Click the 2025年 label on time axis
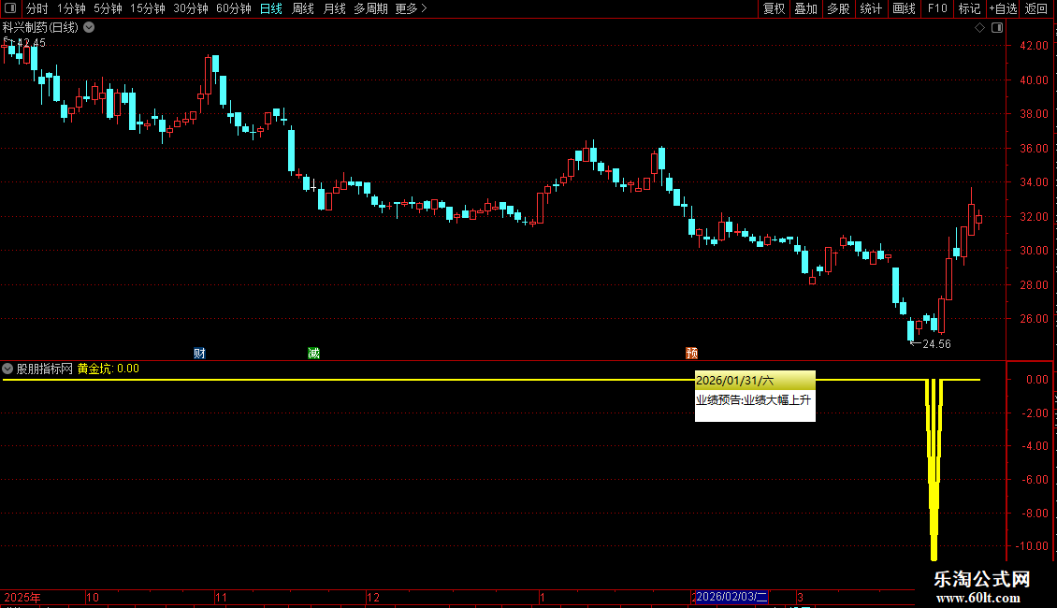1057x608 pixels. (x=22, y=597)
